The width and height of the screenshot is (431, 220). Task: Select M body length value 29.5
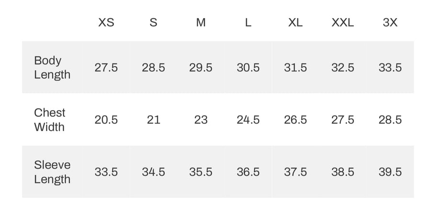pos(201,68)
